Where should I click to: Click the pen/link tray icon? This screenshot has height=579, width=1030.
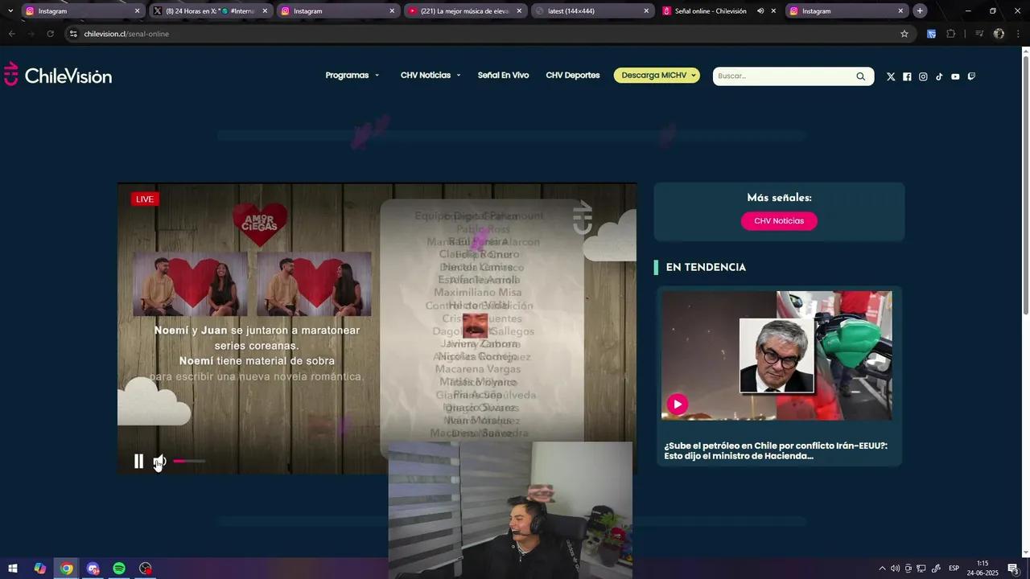[x=935, y=569]
